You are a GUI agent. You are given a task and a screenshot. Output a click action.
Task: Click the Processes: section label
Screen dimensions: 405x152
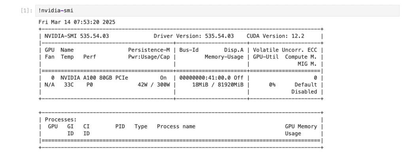[x=61, y=120]
